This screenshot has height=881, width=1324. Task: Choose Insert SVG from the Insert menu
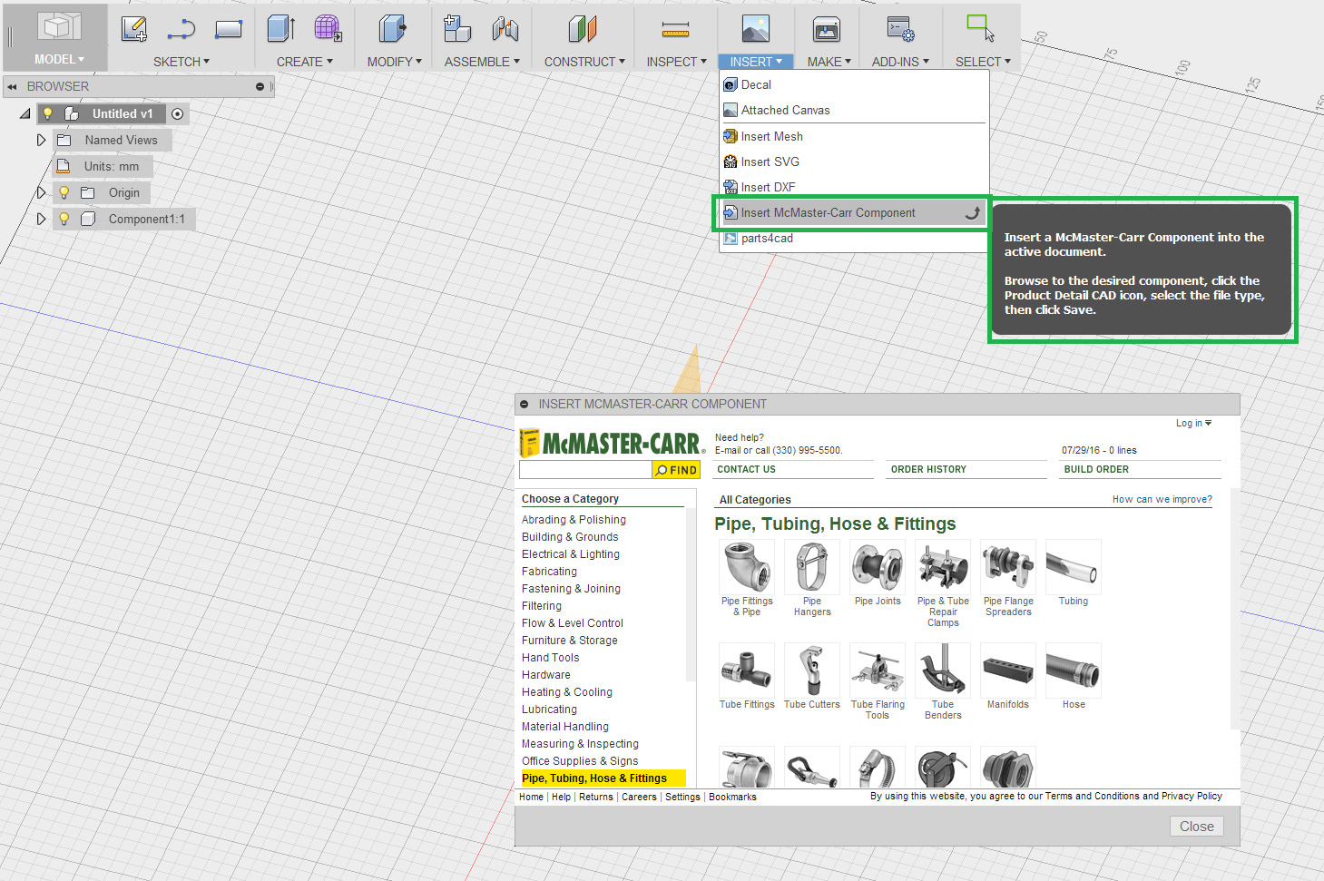pyautogui.click(x=770, y=161)
